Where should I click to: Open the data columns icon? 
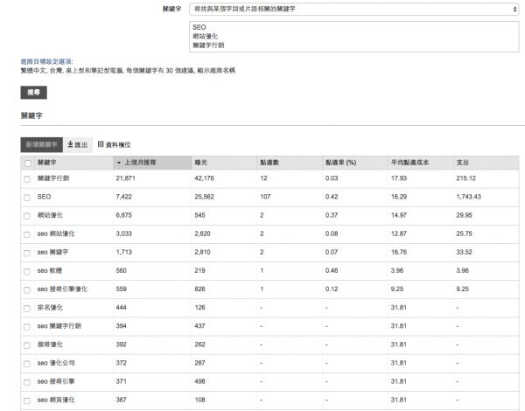[101, 144]
